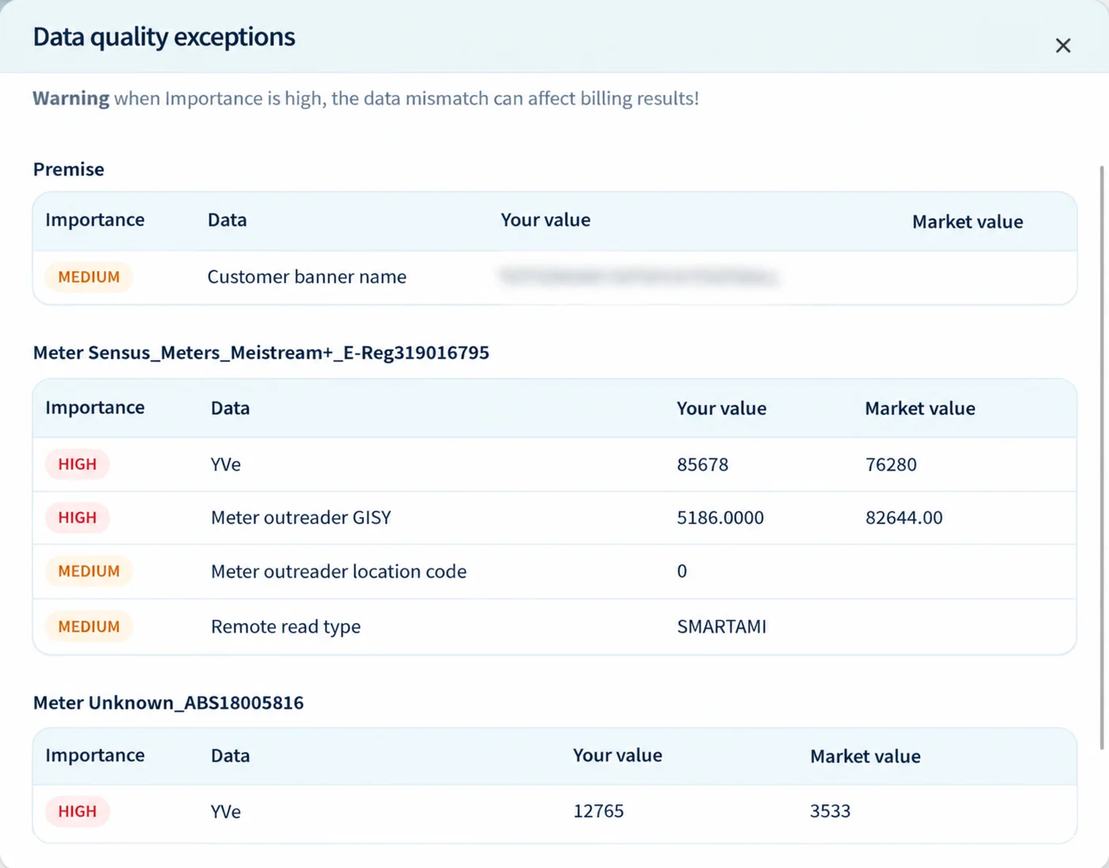Select market value 82644.00
The height and width of the screenshot is (868, 1109).
(904, 518)
